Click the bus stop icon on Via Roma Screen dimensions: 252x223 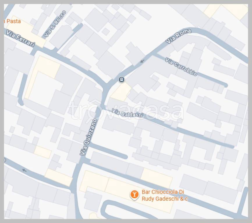pos(122,79)
